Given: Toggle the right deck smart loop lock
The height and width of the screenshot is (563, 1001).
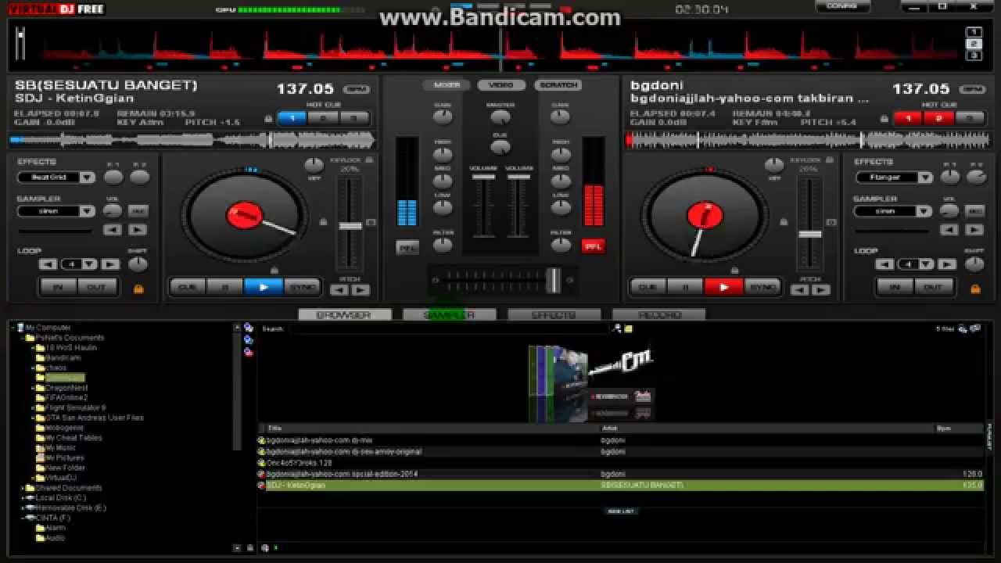Looking at the screenshot, I should click(975, 289).
